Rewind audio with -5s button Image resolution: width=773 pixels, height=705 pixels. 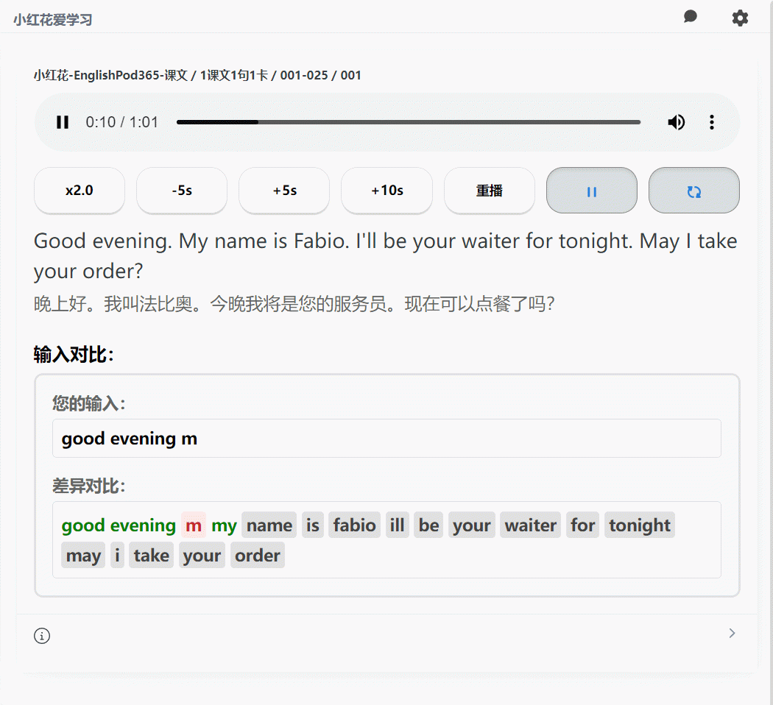coord(182,191)
